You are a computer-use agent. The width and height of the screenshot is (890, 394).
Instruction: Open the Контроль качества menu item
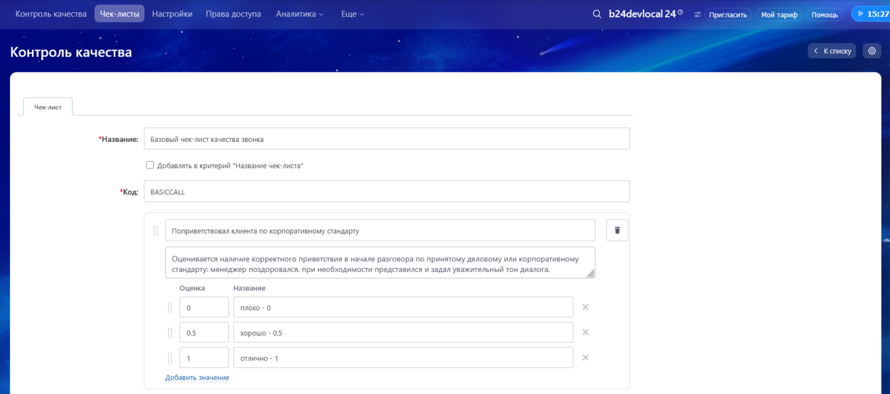click(51, 14)
